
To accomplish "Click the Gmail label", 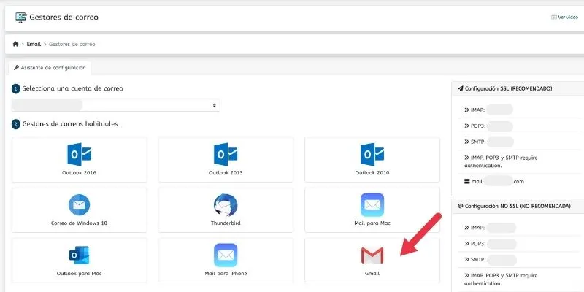I will (x=372, y=273).
